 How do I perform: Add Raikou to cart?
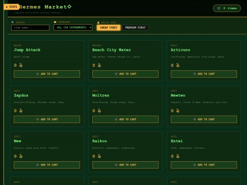click(125, 165)
